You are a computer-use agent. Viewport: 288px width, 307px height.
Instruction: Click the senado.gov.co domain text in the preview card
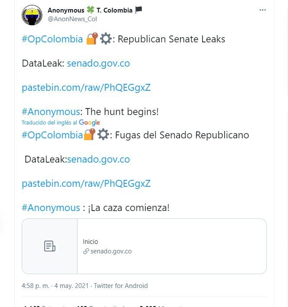111,251
